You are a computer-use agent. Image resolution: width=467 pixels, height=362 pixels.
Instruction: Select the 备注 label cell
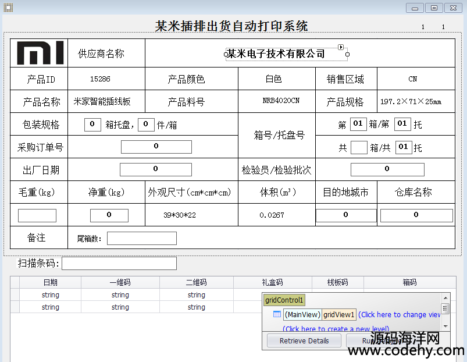(x=36, y=238)
